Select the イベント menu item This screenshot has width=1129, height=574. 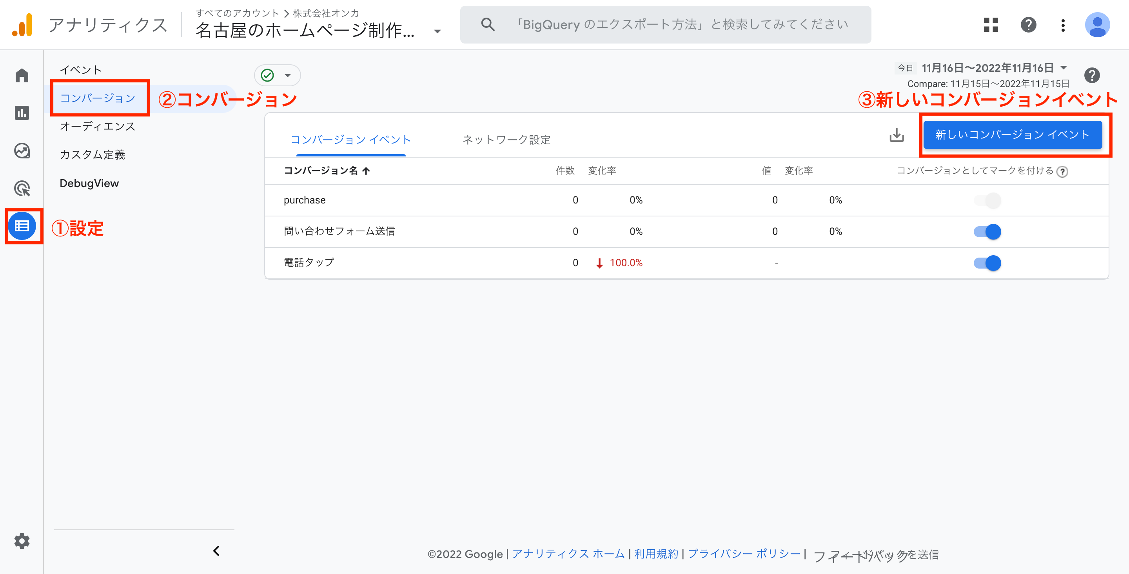(x=81, y=70)
